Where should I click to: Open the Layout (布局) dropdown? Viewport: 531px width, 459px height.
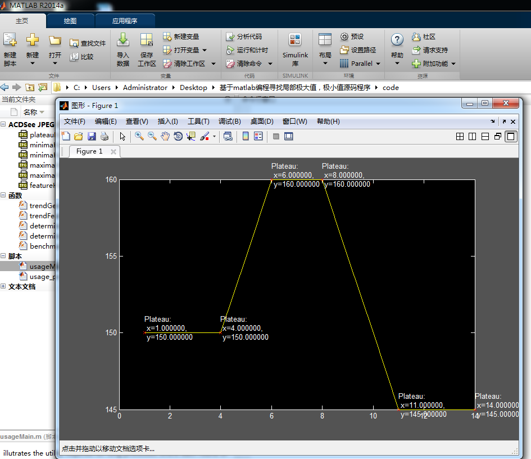(325, 49)
